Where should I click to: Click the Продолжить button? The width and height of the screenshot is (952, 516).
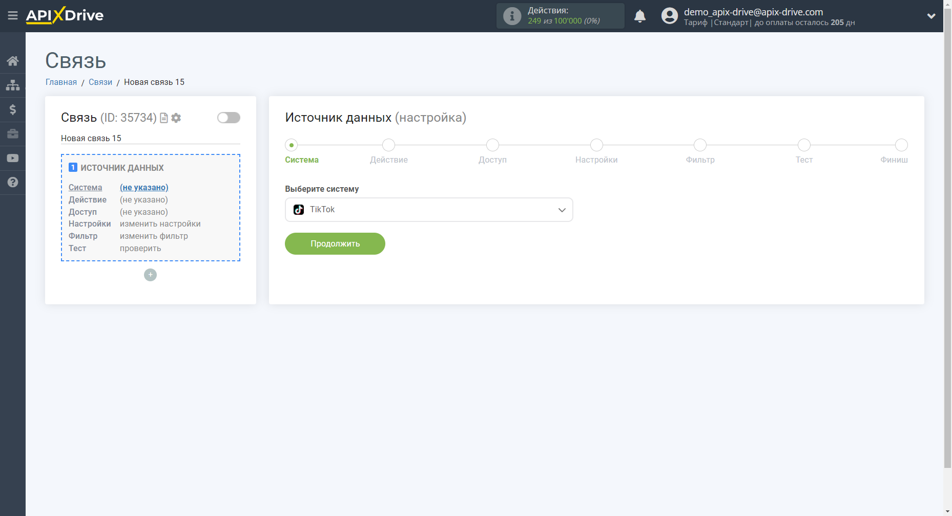(x=335, y=244)
